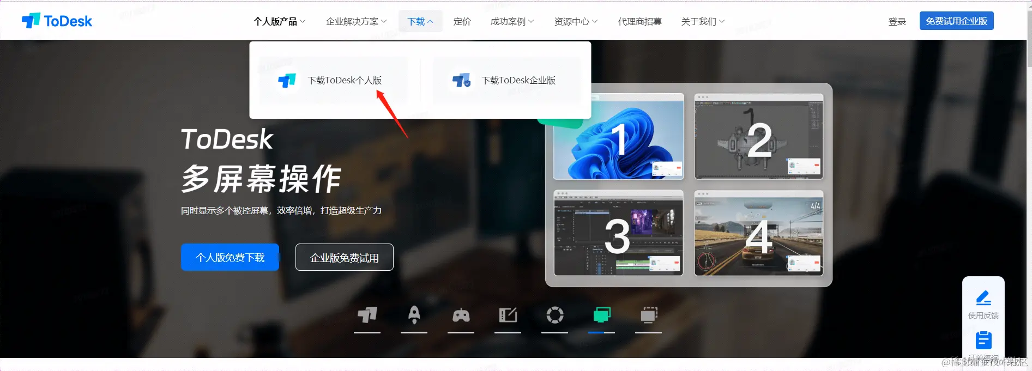
Task: Click the 企业版免费试用 button
Action: (x=344, y=257)
